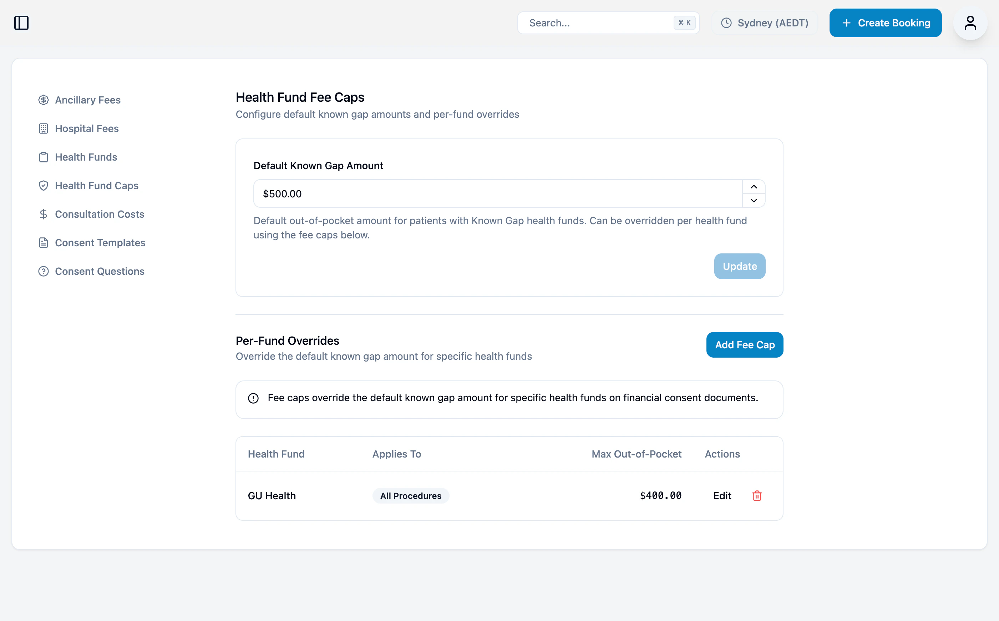Click the Create Booking button
The image size is (999, 621).
885,23
